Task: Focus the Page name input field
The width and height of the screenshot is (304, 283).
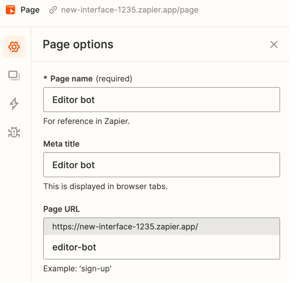Action: (161, 100)
